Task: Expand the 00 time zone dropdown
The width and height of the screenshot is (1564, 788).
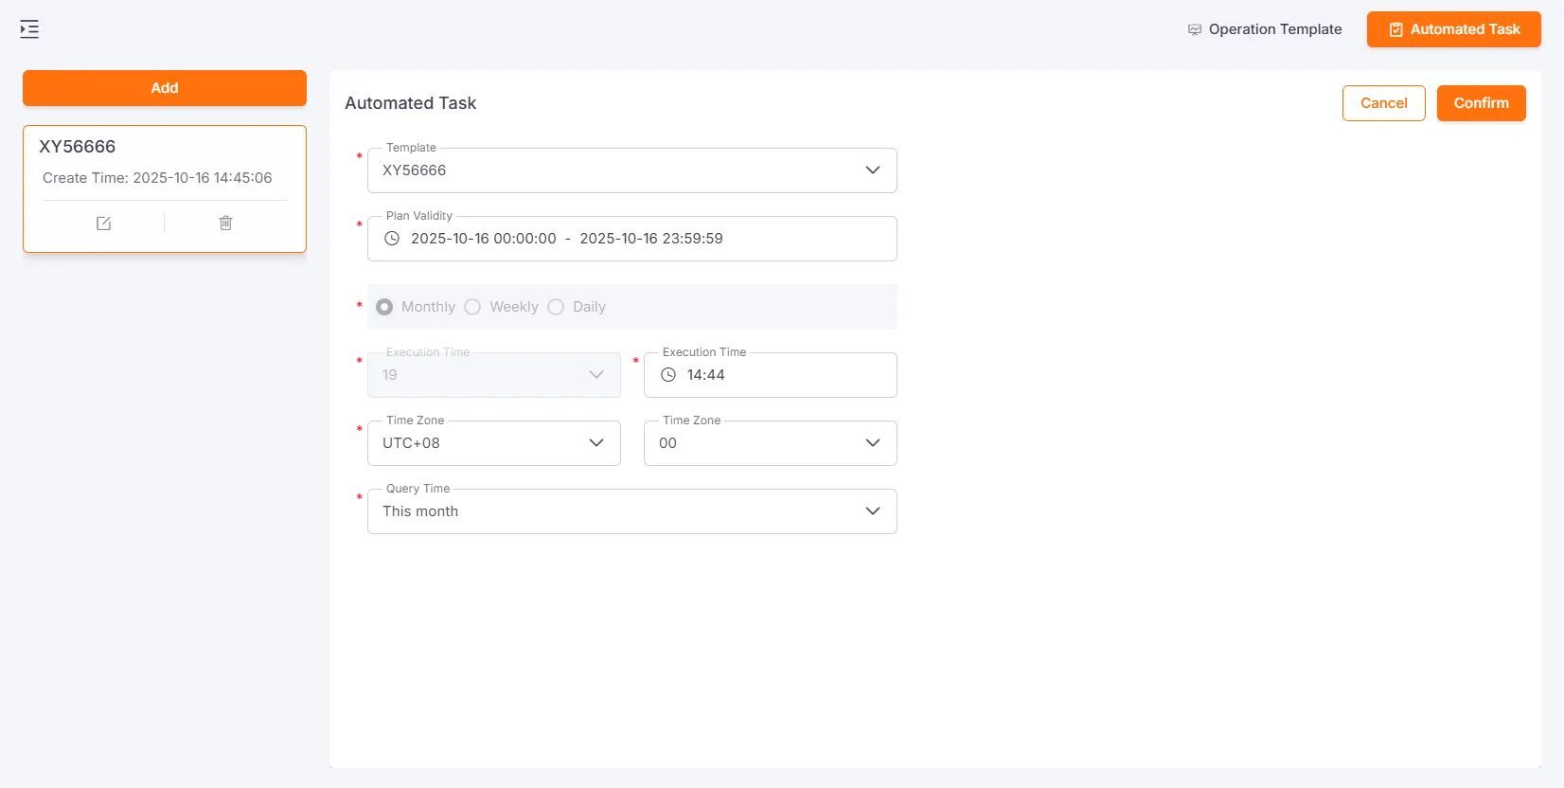Action: 770,443
